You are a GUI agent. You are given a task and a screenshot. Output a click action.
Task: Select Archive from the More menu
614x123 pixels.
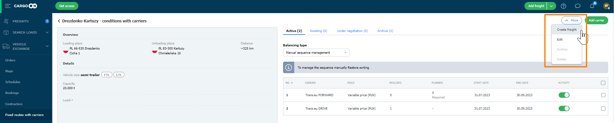click(x=567, y=49)
